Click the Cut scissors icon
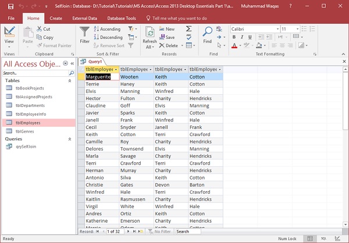Viewport: 349px width, 243px height. 39,28
